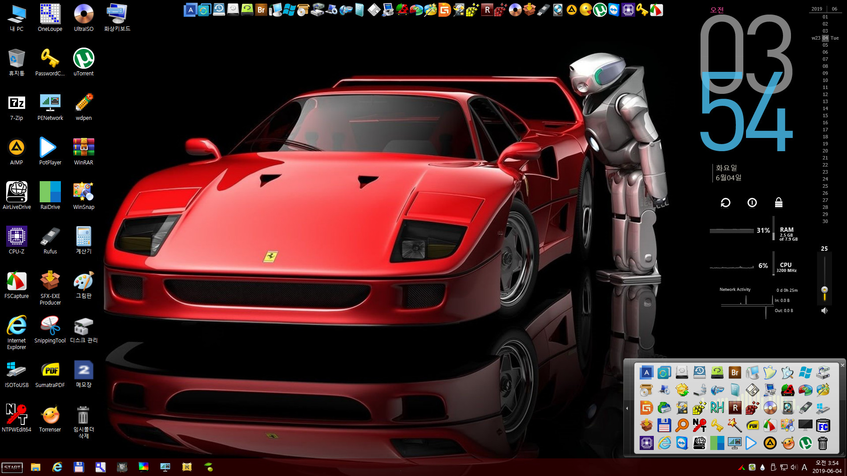Select the PasswordC... key icon on desktop

(x=50, y=63)
